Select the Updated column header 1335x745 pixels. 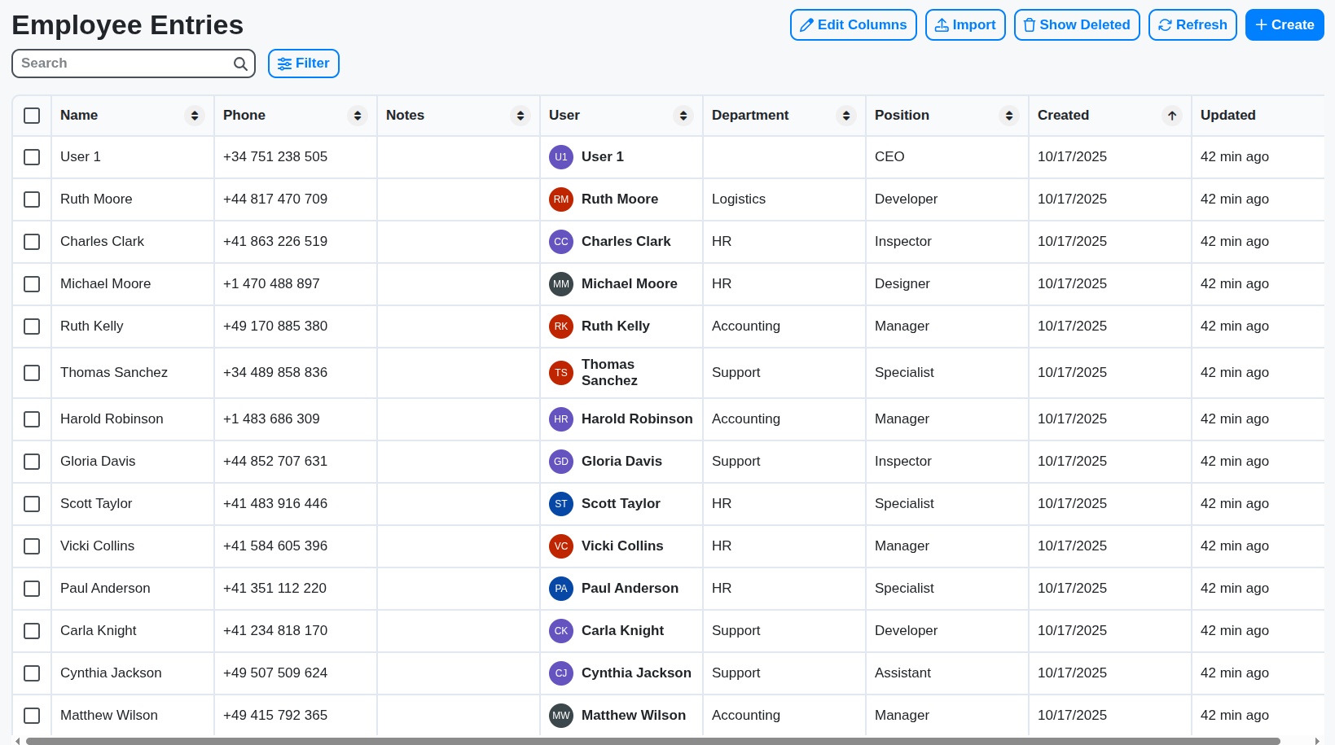click(x=1227, y=115)
